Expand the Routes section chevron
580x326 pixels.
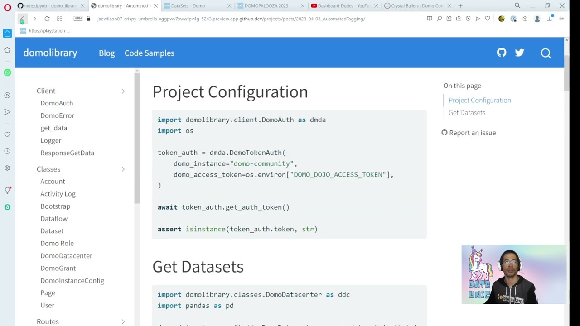(x=123, y=322)
